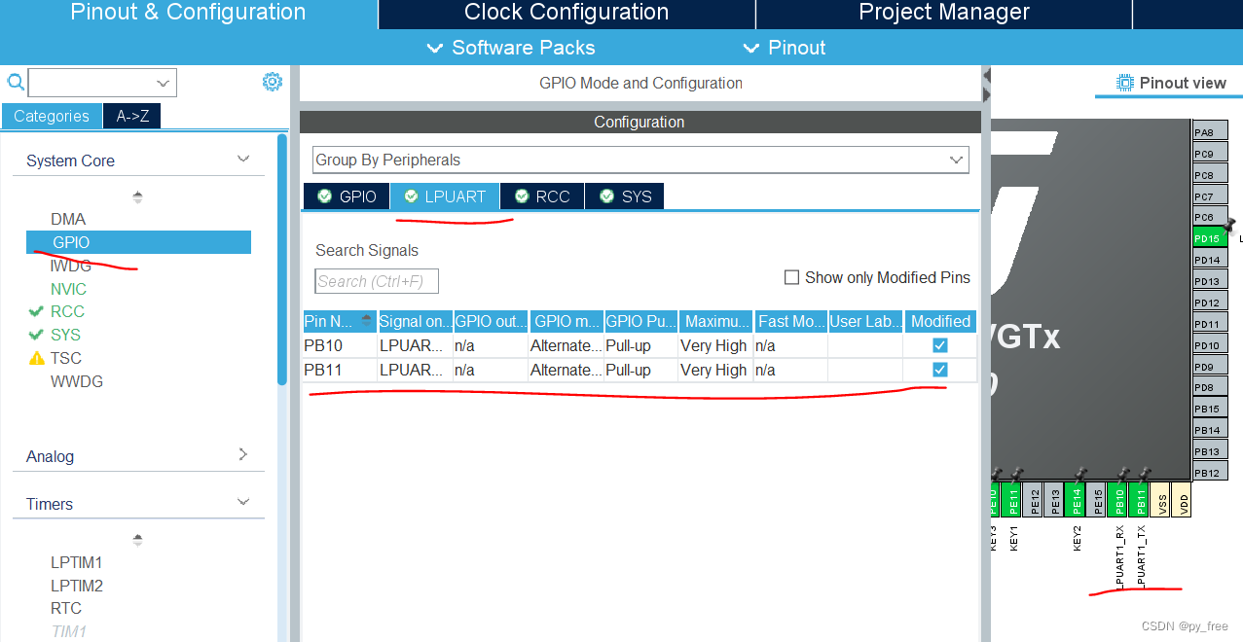Screen dimensions: 1243x642
Task: Open the Project Manager tab
Action: (x=942, y=13)
